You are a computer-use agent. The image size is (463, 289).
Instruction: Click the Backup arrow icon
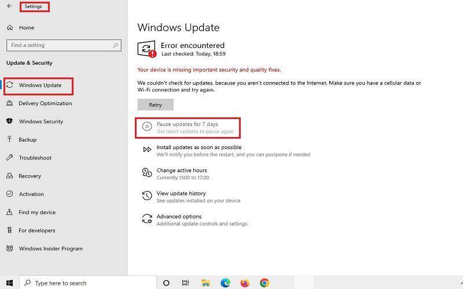tap(10, 139)
